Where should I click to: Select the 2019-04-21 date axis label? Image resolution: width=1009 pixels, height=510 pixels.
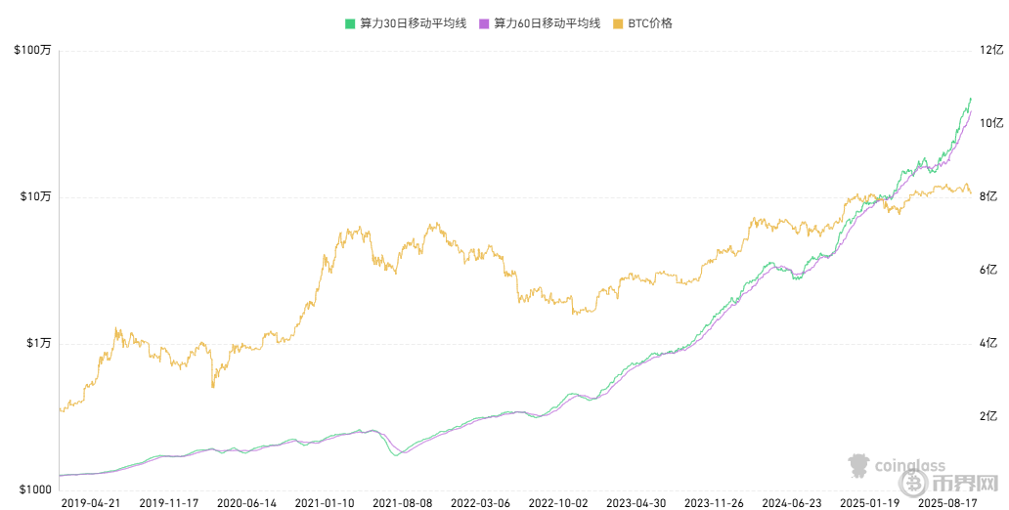pos(91,502)
